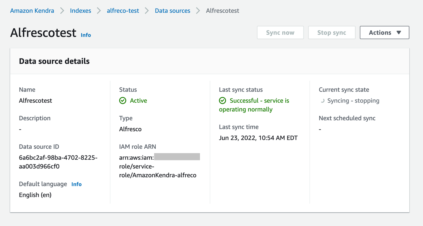Open Info link beside Alfrescotest title
This screenshot has width=423, height=226.
click(86, 35)
